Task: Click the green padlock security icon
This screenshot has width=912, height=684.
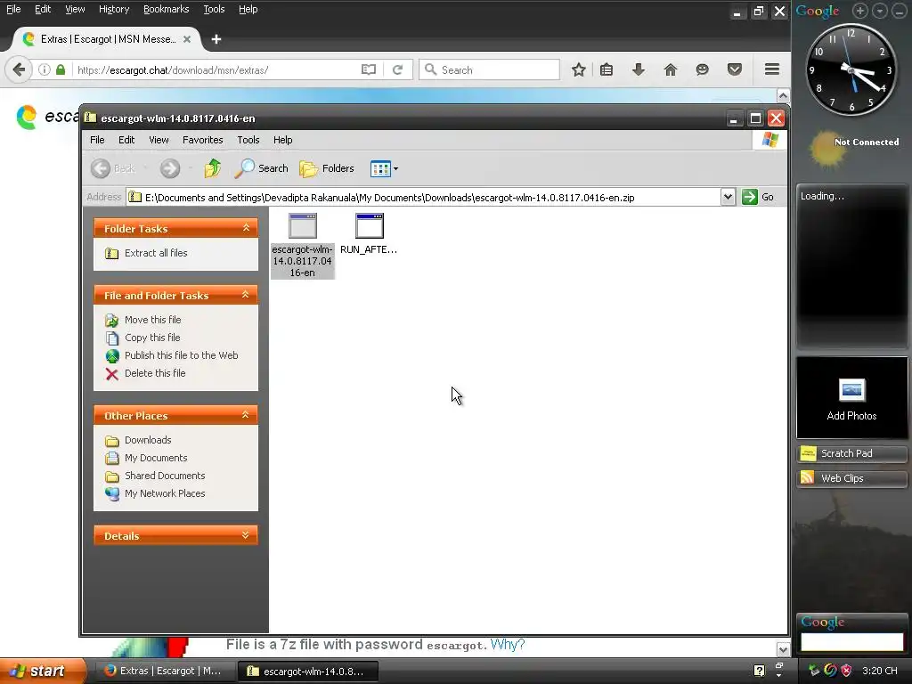Action: 61,69
